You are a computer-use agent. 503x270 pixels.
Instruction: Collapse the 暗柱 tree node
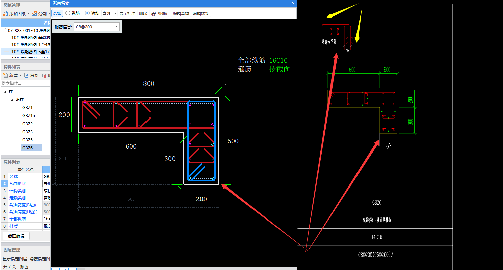12,100
